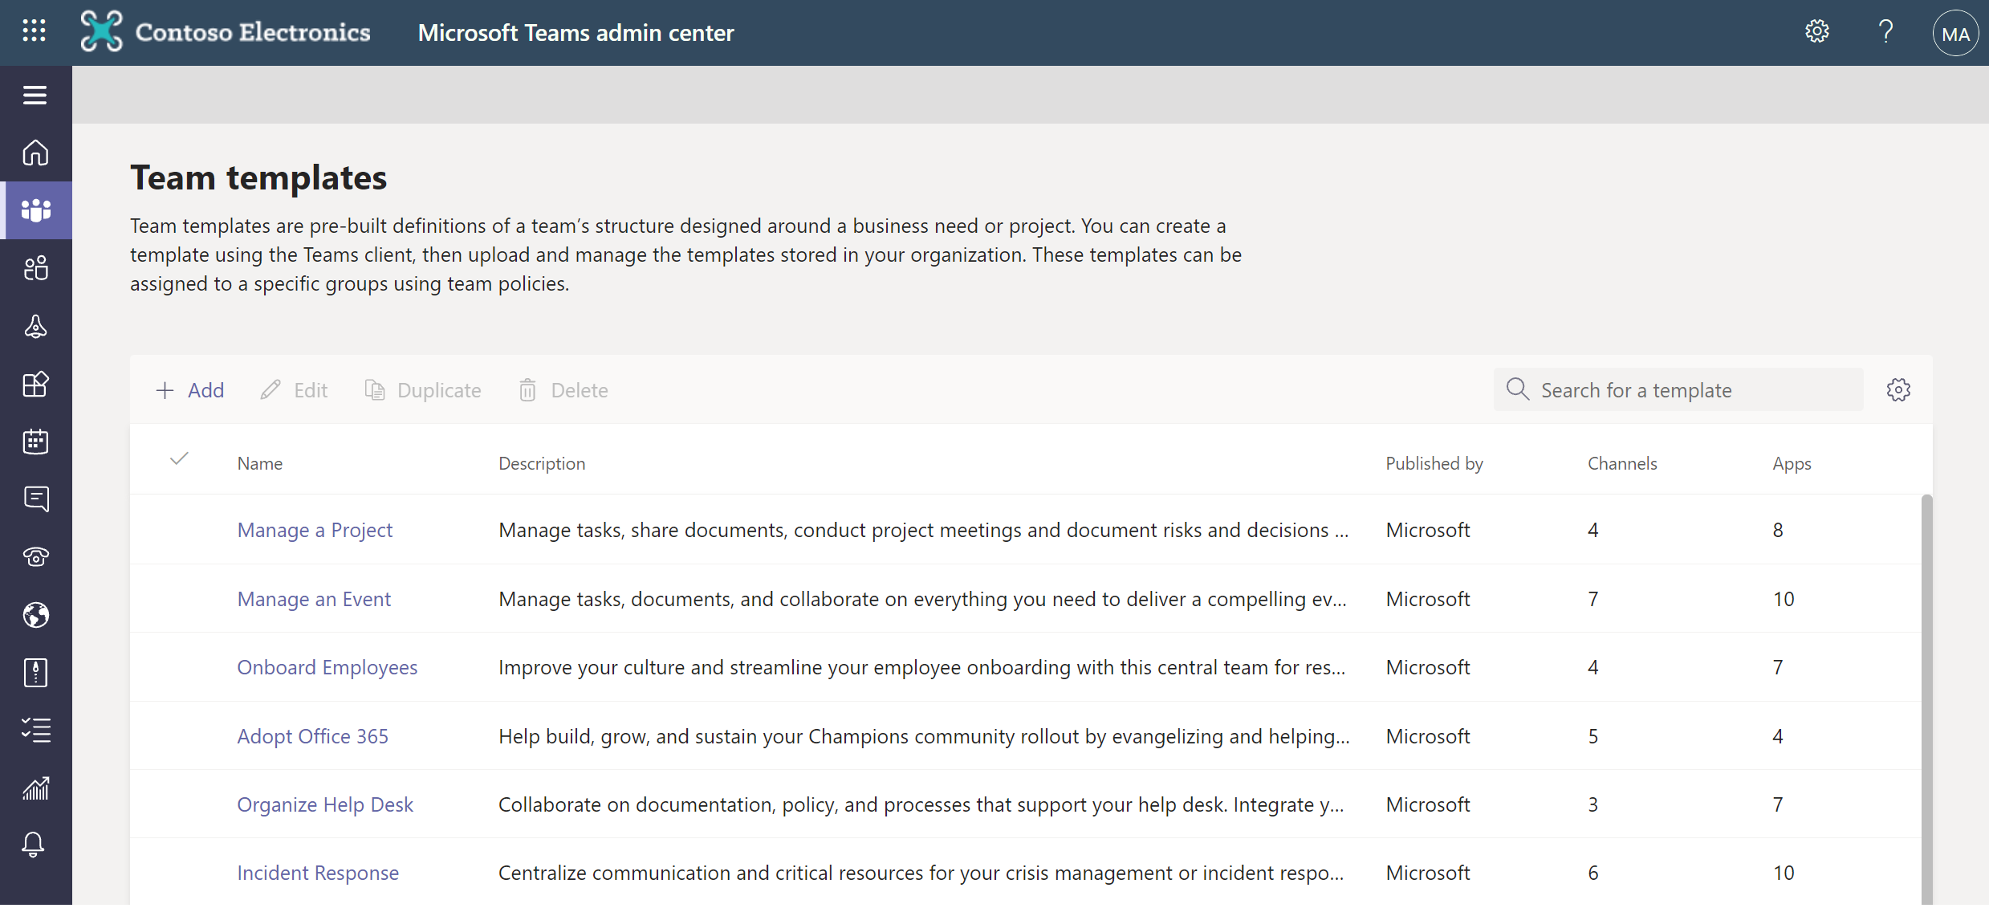Open the Manage an Event template link

313,599
